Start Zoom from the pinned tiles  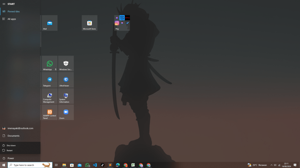tap(66, 112)
